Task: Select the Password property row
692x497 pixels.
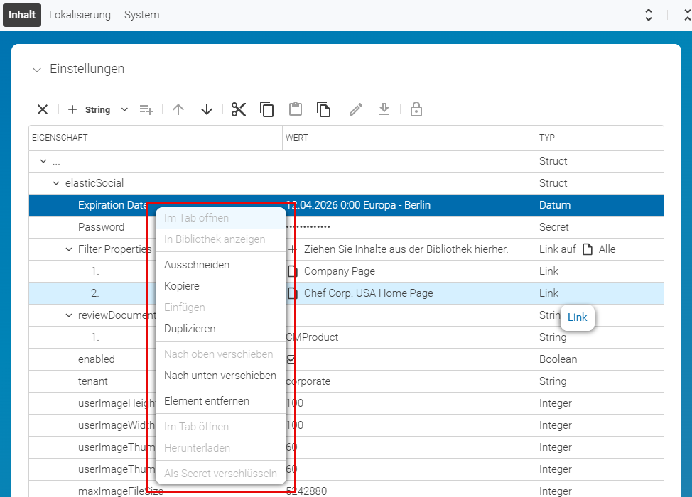Action: (346, 227)
